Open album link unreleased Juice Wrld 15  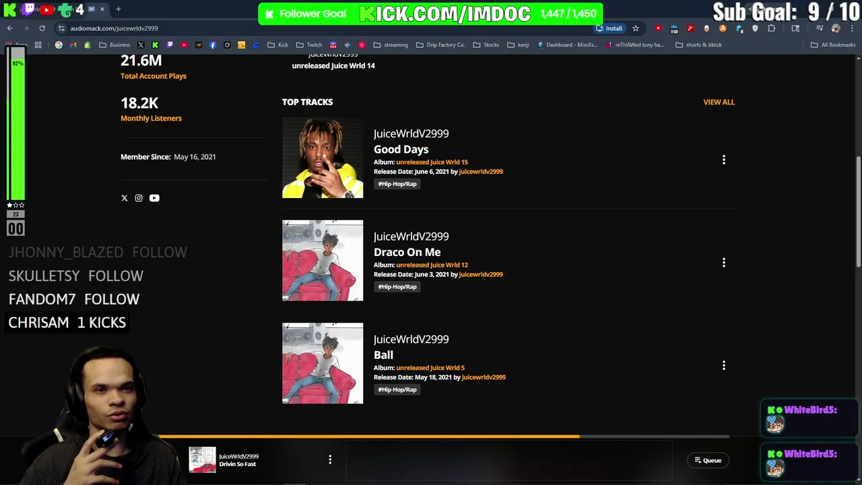point(432,162)
